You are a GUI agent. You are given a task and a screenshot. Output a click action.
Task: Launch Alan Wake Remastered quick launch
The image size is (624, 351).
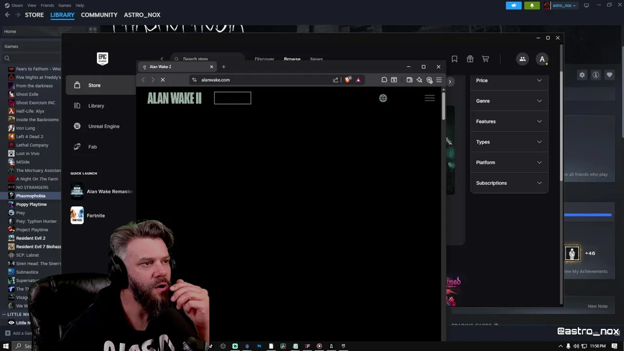point(102,192)
